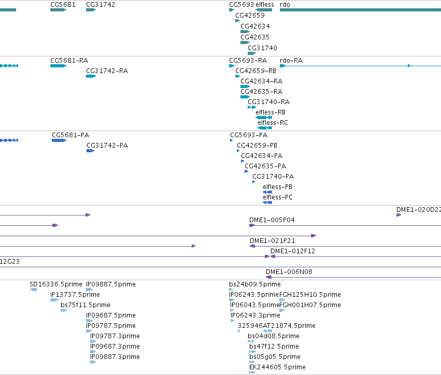Select the bs47f12.5prime EST label
This screenshot has height=375, width=441.
tap(274, 347)
